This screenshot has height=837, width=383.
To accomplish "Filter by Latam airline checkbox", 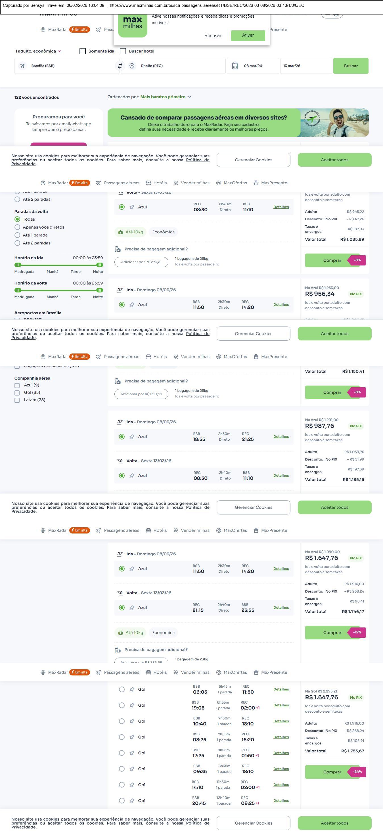I will coord(17,400).
